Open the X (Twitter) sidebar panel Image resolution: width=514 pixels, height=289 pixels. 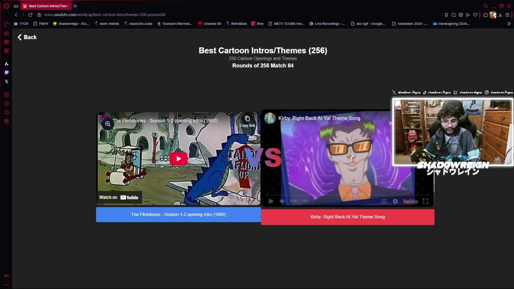pos(6,81)
